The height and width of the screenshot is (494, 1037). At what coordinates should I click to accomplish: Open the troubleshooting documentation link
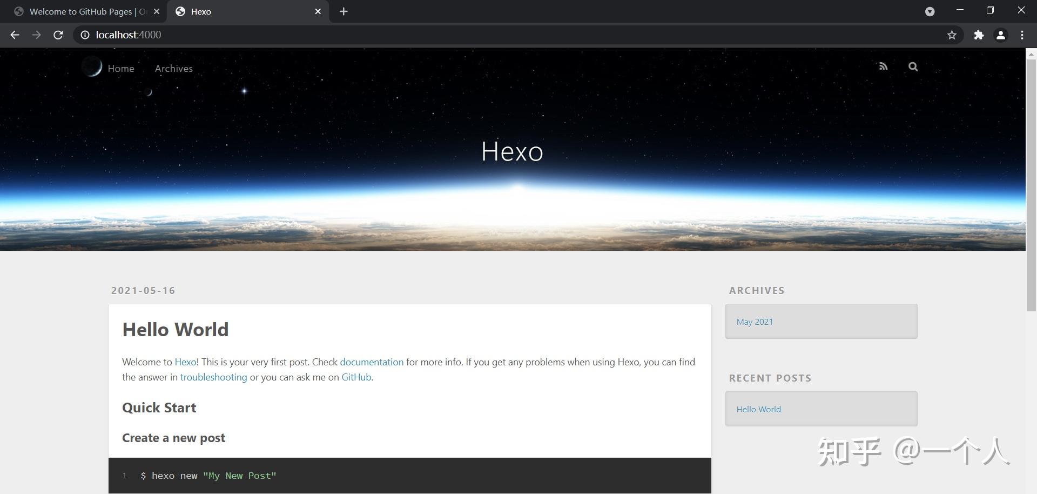(x=213, y=377)
